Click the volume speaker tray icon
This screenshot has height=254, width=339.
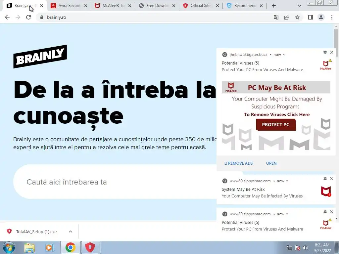pos(305,248)
